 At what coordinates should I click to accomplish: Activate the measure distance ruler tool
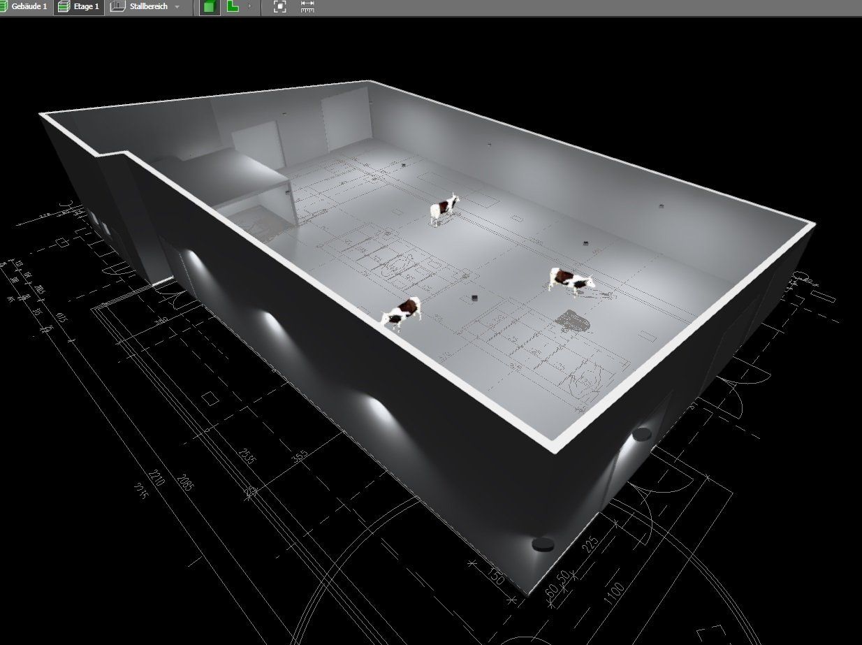pos(307,7)
